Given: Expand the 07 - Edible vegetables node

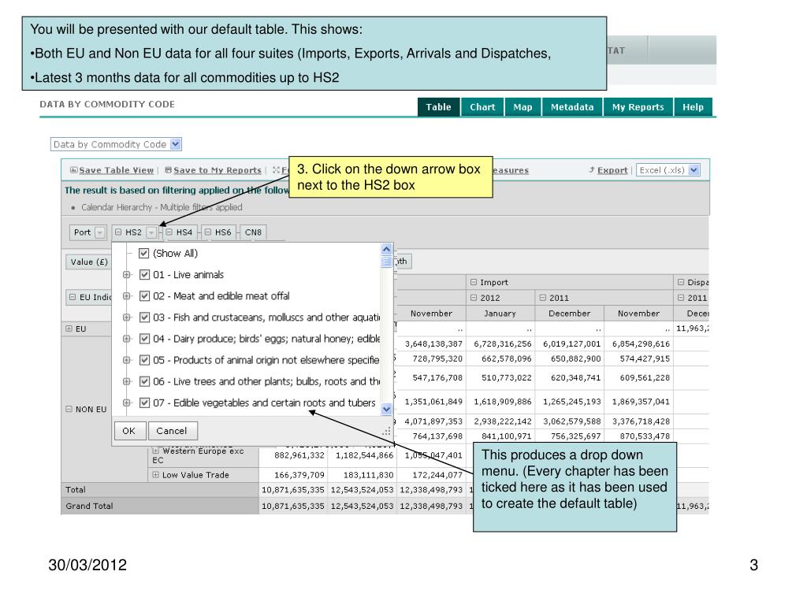Looking at the screenshot, I should tap(127, 403).
